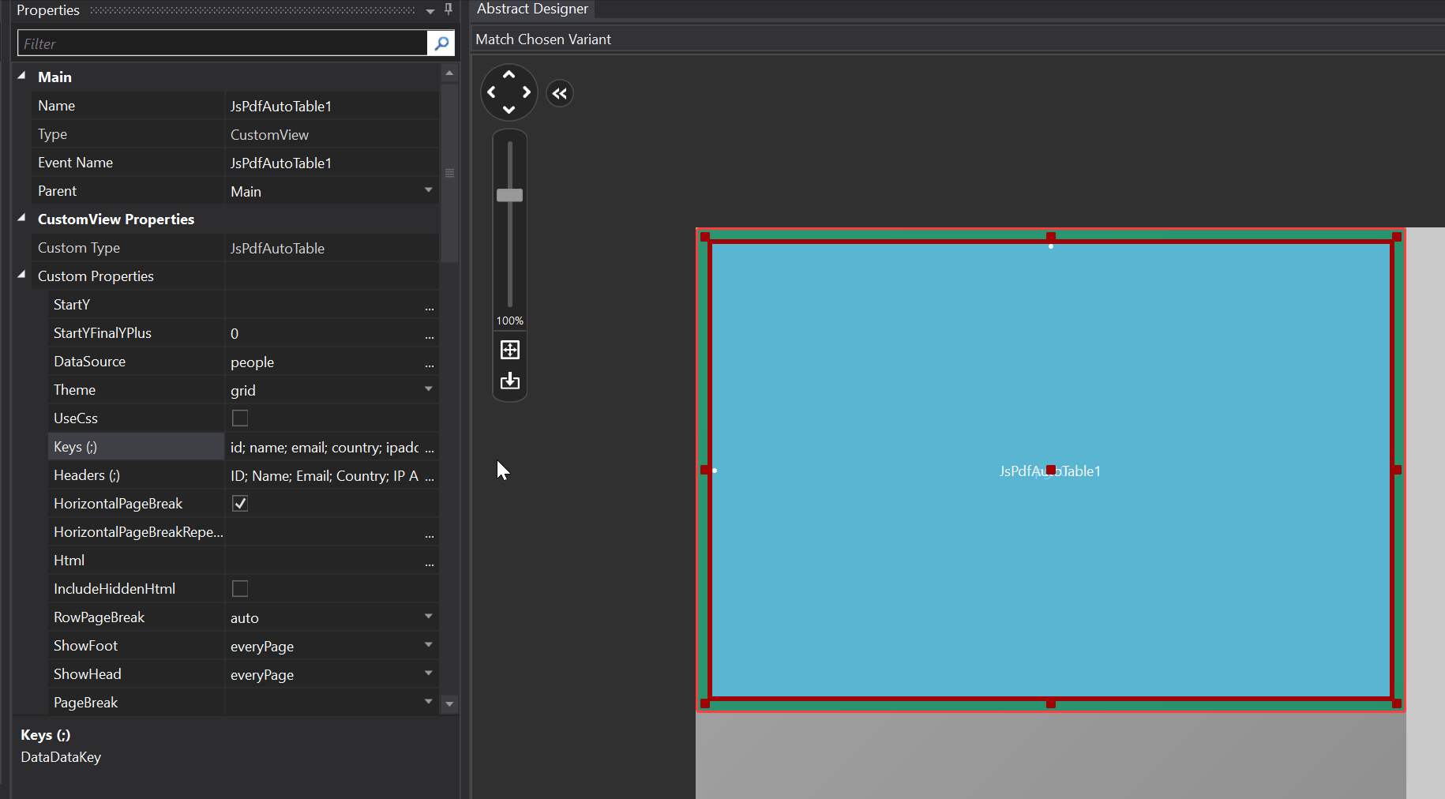The height and width of the screenshot is (799, 1445).
Task: Click the download icon below zoom slider
Action: [510, 381]
